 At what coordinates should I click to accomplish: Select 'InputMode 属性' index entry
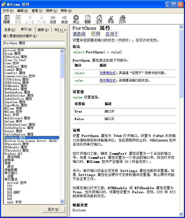pos(16,105)
